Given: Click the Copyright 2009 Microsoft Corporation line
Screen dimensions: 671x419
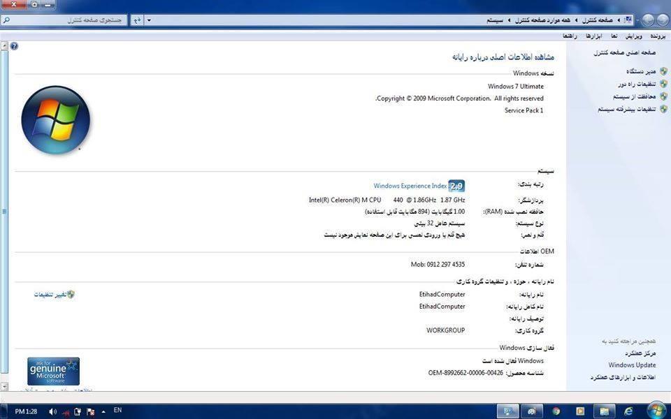Looking at the screenshot, I should tap(460, 98).
